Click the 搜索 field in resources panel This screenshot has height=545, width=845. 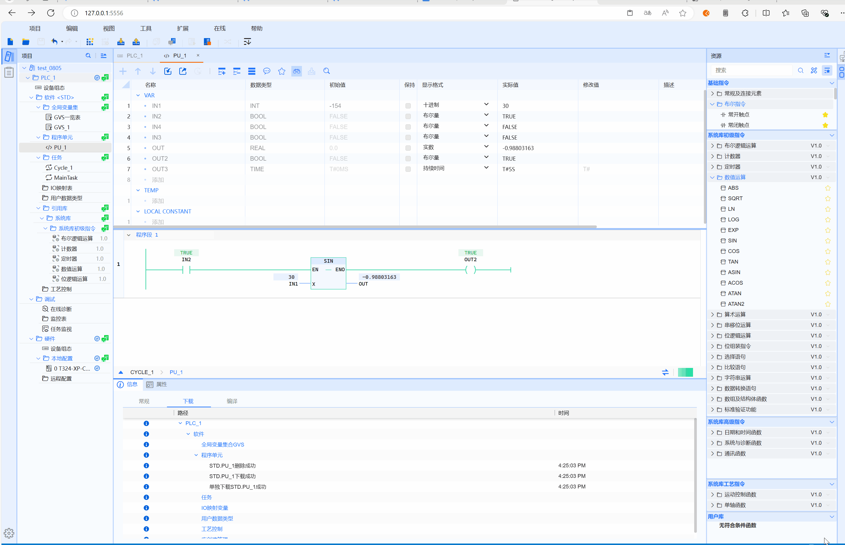pos(751,70)
